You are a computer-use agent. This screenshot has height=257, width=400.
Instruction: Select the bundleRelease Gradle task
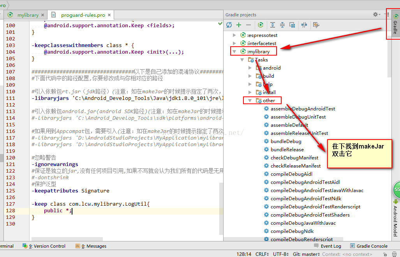tap(287, 149)
